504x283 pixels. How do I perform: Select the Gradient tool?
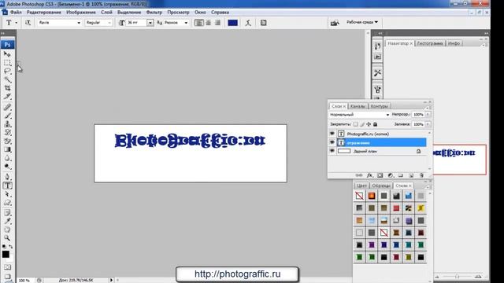(x=7, y=149)
